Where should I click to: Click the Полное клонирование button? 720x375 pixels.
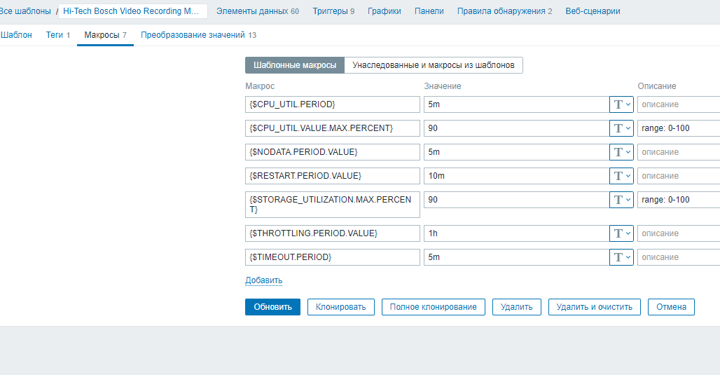[433, 307]
